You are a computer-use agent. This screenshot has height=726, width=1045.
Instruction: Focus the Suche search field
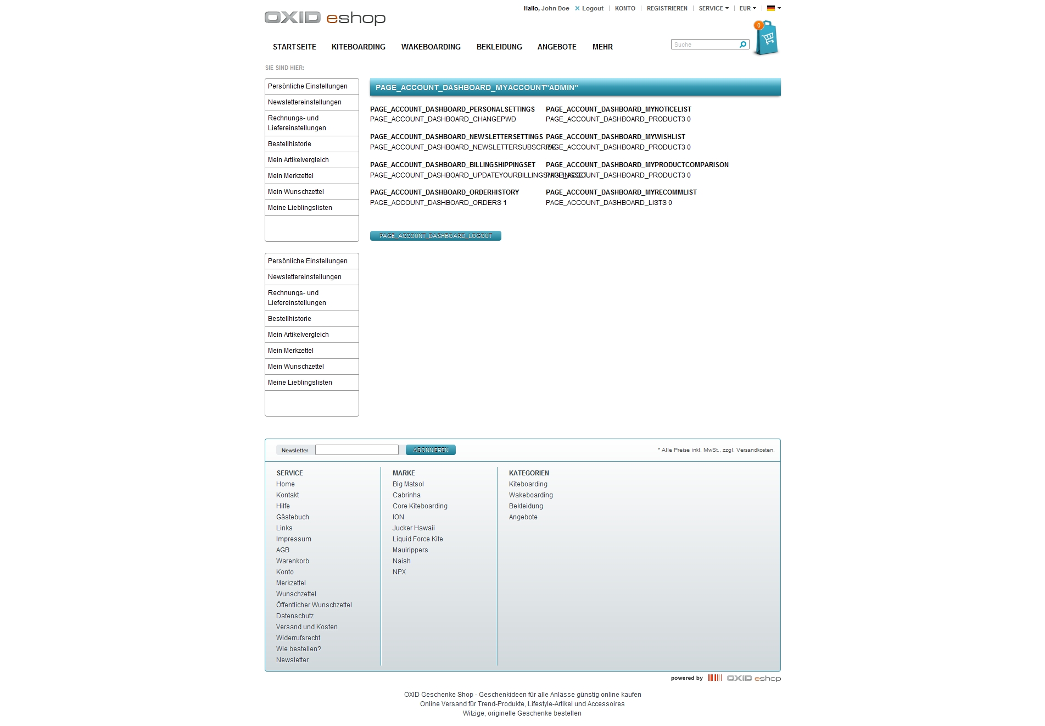pyautogui.click(x=705, y=45)
